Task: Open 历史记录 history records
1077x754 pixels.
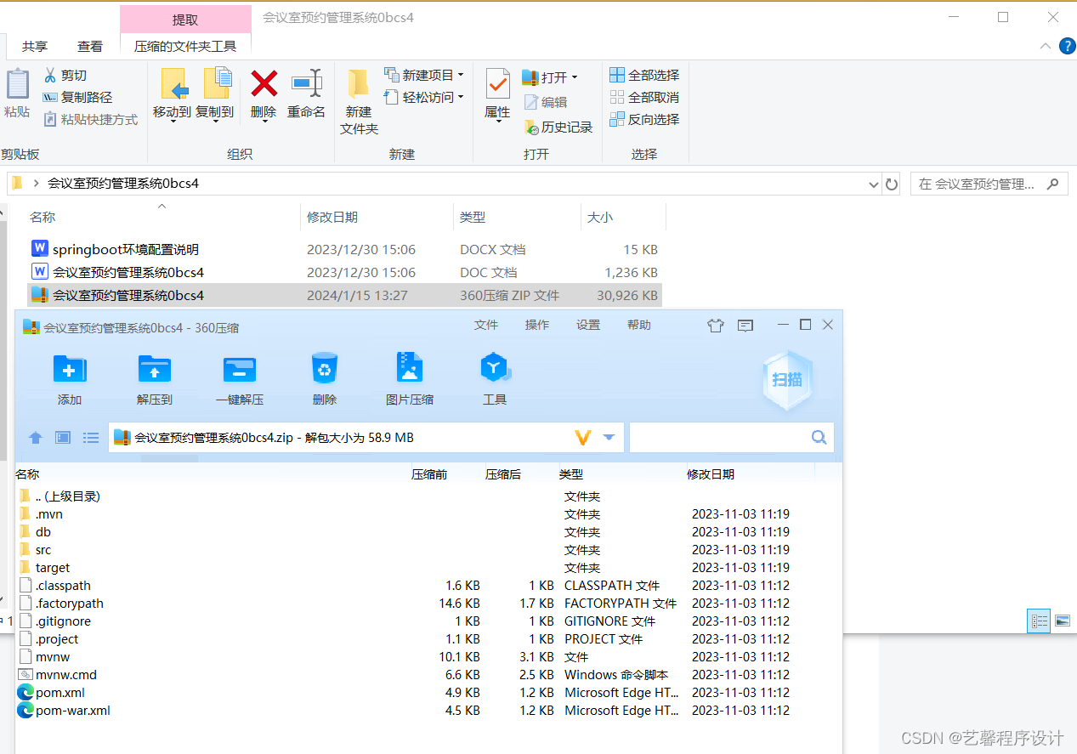Action: [558, 127]
